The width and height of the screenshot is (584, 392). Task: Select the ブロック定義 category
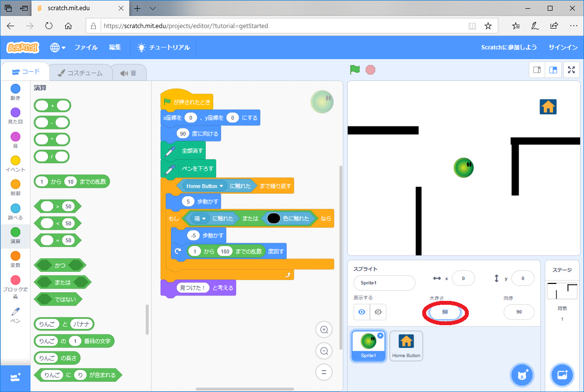click(x=15, y=287)
